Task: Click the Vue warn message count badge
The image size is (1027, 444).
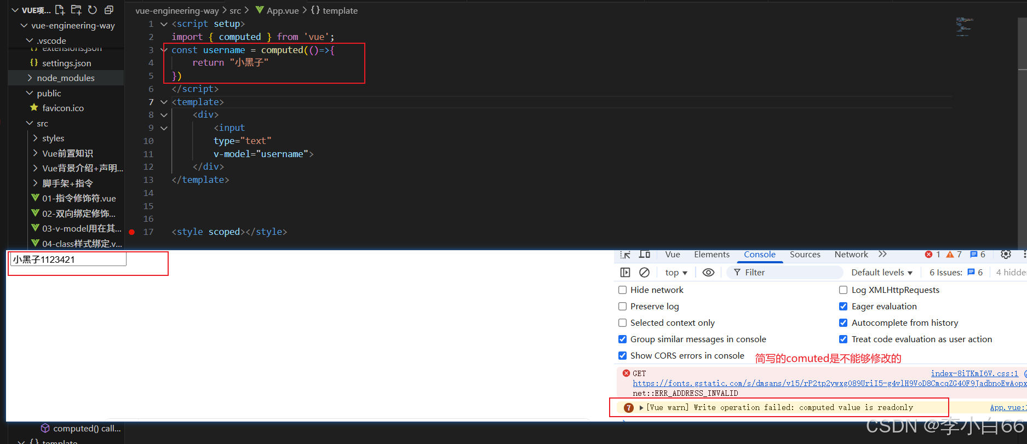Action: (x=629, y=408)
